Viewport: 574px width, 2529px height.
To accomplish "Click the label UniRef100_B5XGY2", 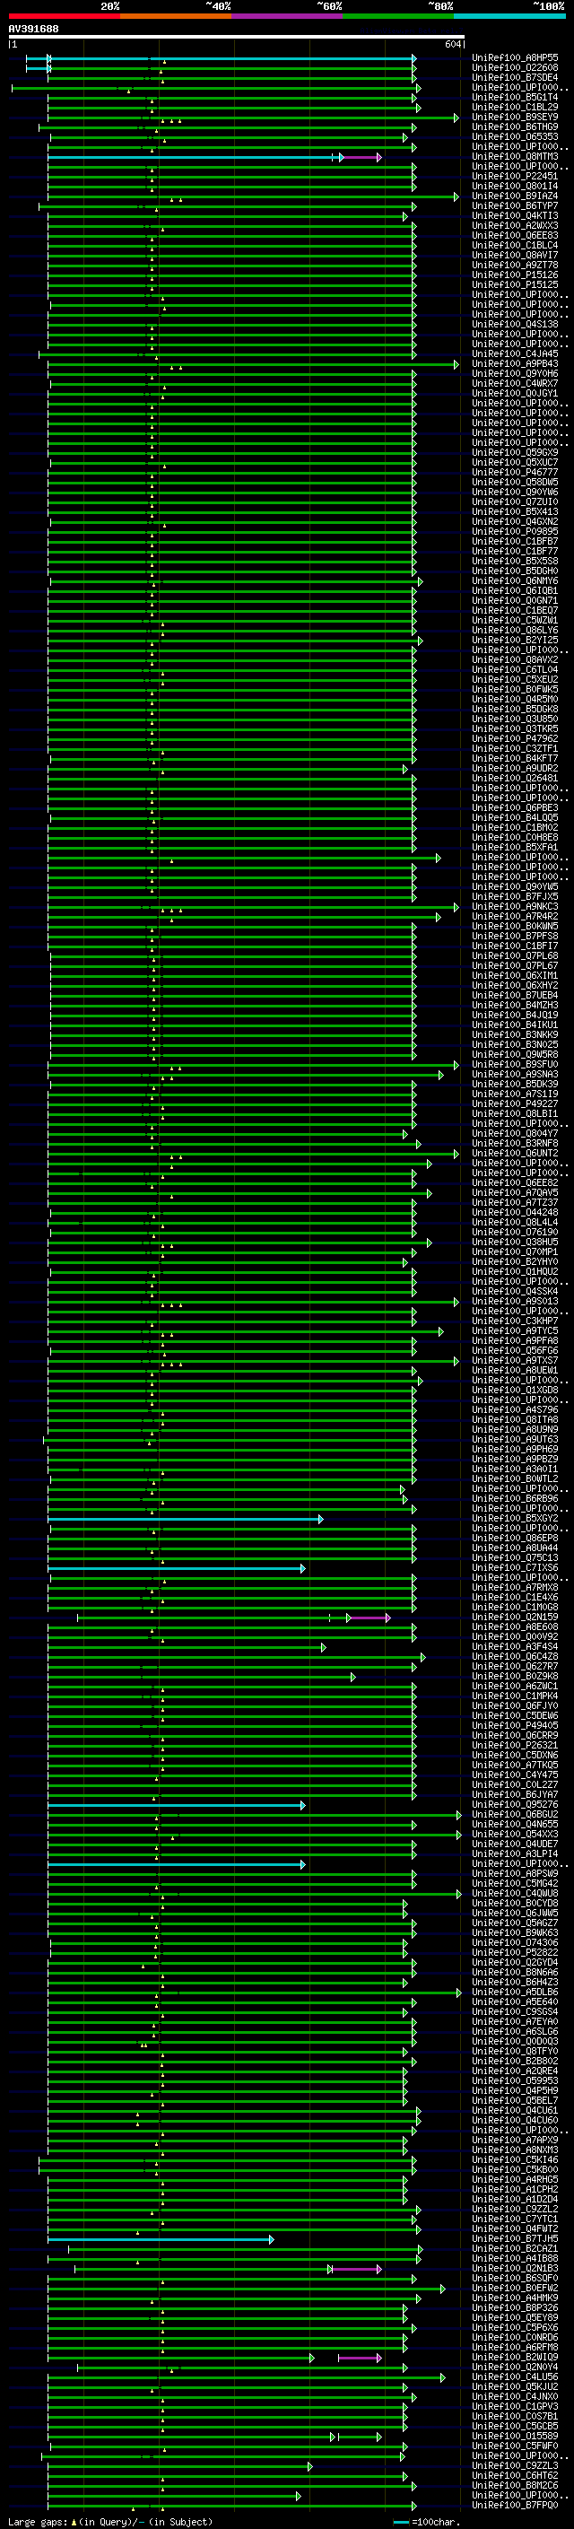I will pos(515,1518).
